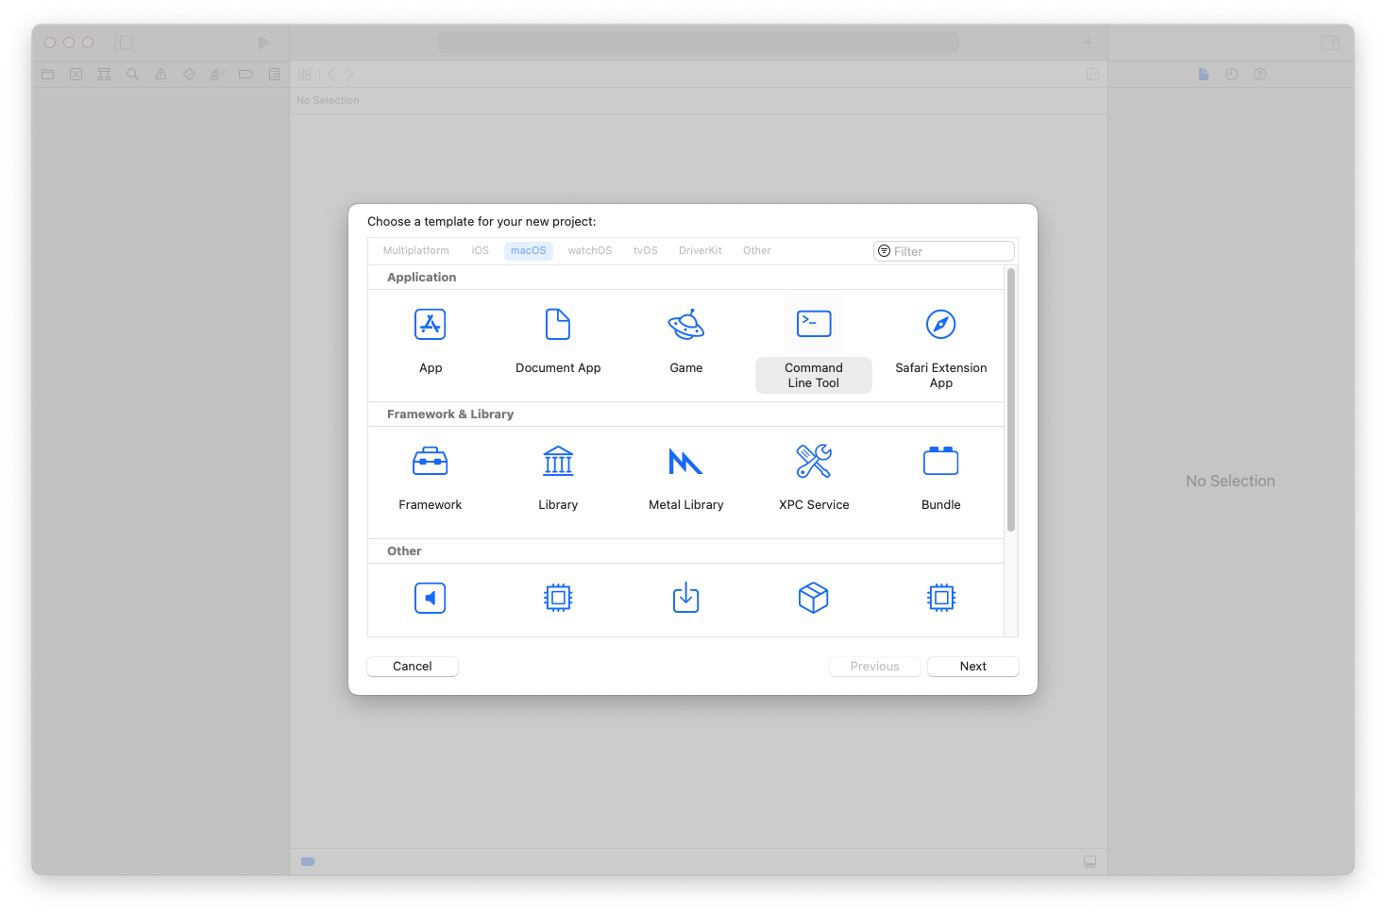
Task: Select the DriverKit tab
Action: click(700, 251)
